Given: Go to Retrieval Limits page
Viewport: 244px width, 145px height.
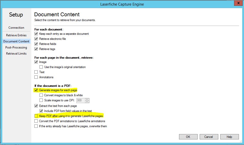Looking at the screenshot, I should (x=16, y=54).
